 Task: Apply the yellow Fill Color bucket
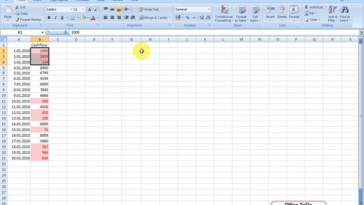pyautogui.click(x=84, y=18)
